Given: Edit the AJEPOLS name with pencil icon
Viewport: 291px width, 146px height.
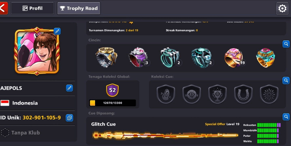Looking at the screenshot, I should click(69, 88).
